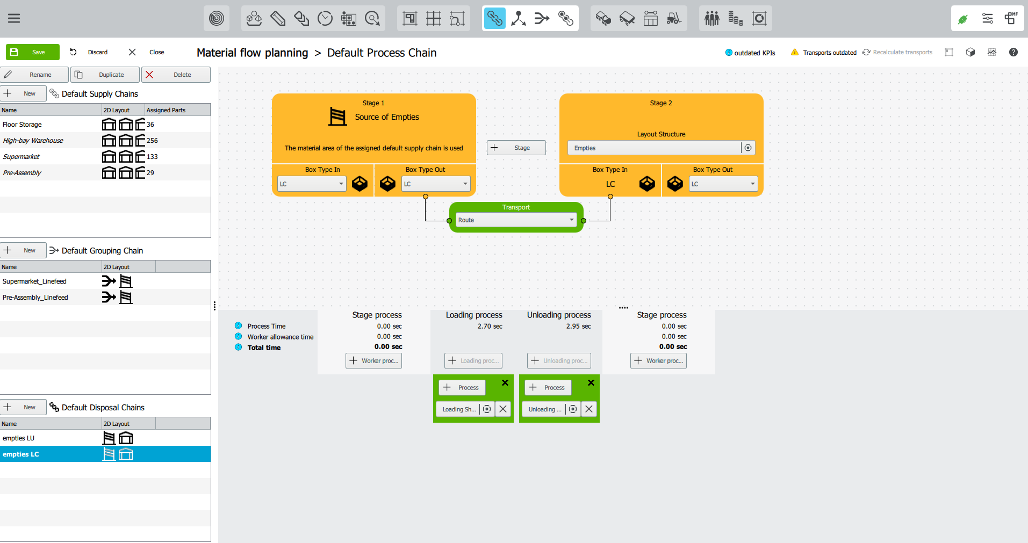Add a new Stage between stages
The height and width of the screenshot is (543, 1028).
[516, 148]
